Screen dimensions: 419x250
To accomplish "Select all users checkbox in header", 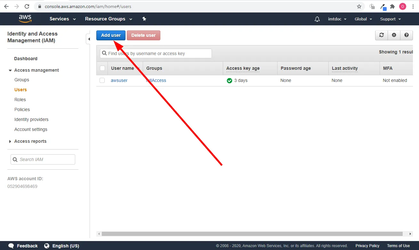I will point(102,68).
